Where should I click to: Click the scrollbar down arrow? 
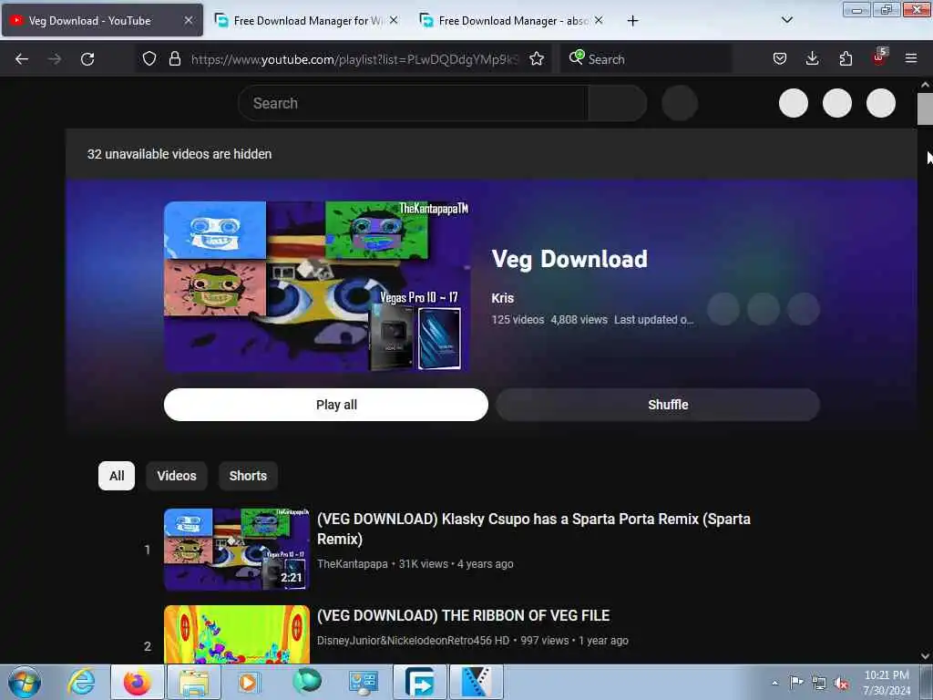[925, 656]
